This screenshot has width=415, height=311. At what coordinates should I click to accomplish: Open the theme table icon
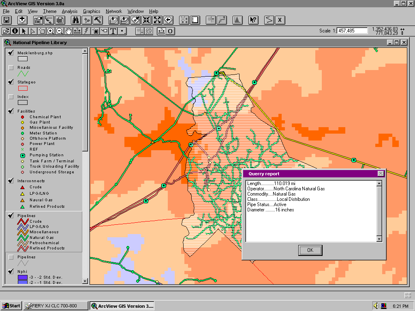[60, 20]
